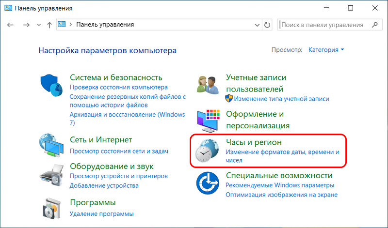Viewport: 388px width, 228px height.
Task: Open the Appearance and Personalization monitor icon
Action: (209, 121)
